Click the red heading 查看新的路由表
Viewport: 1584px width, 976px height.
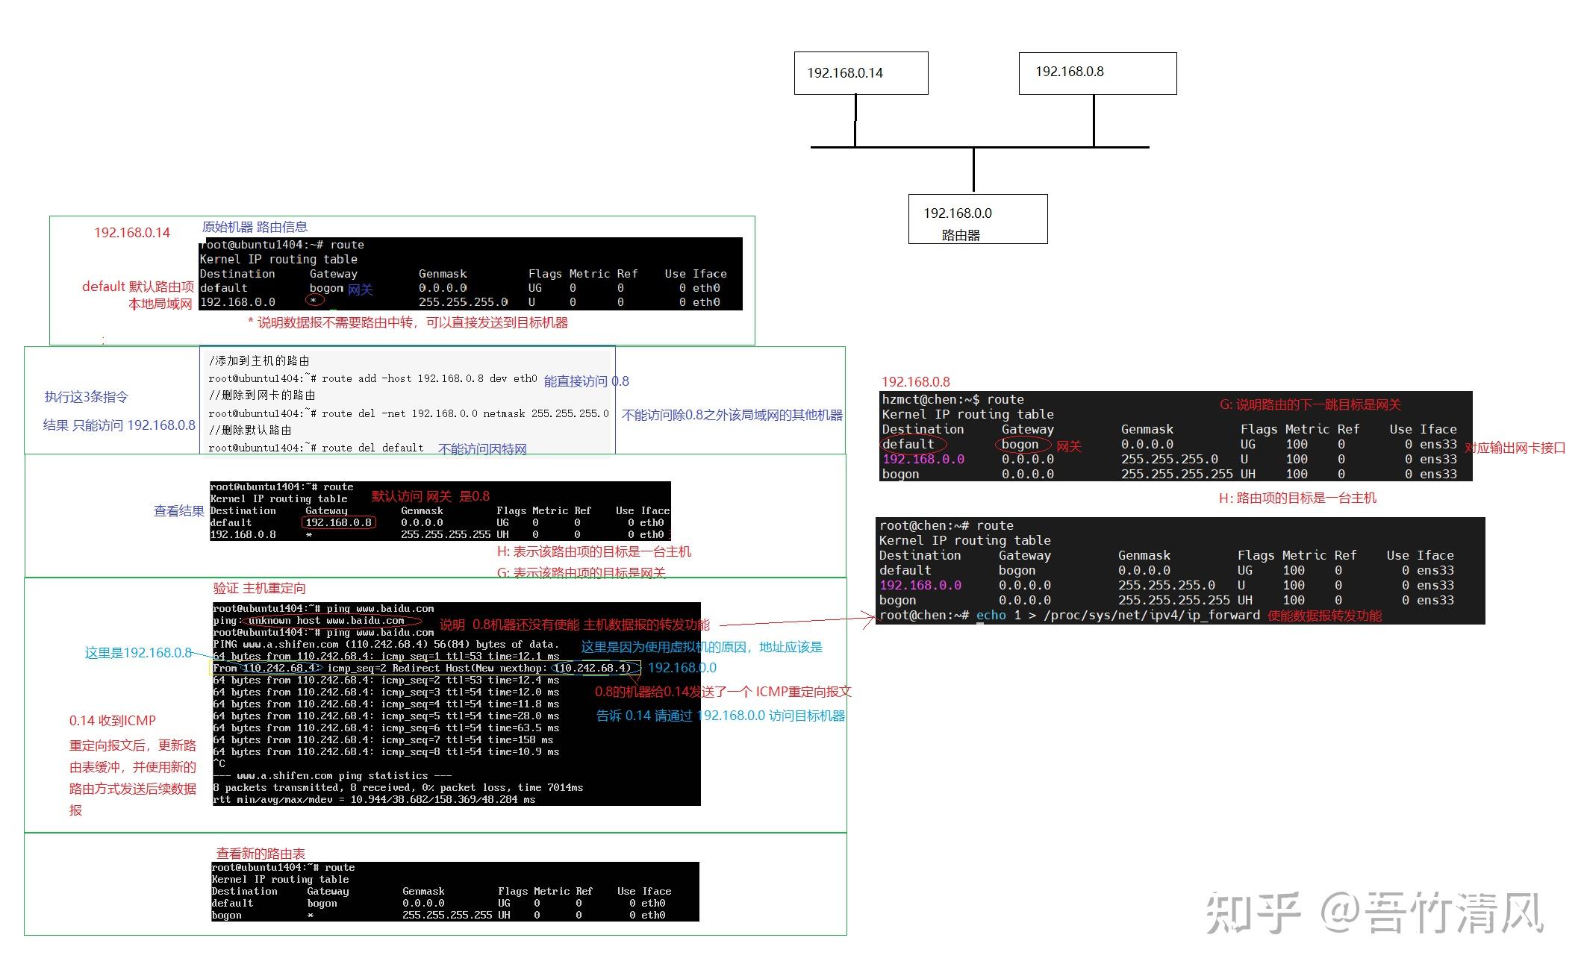[261, 853]
